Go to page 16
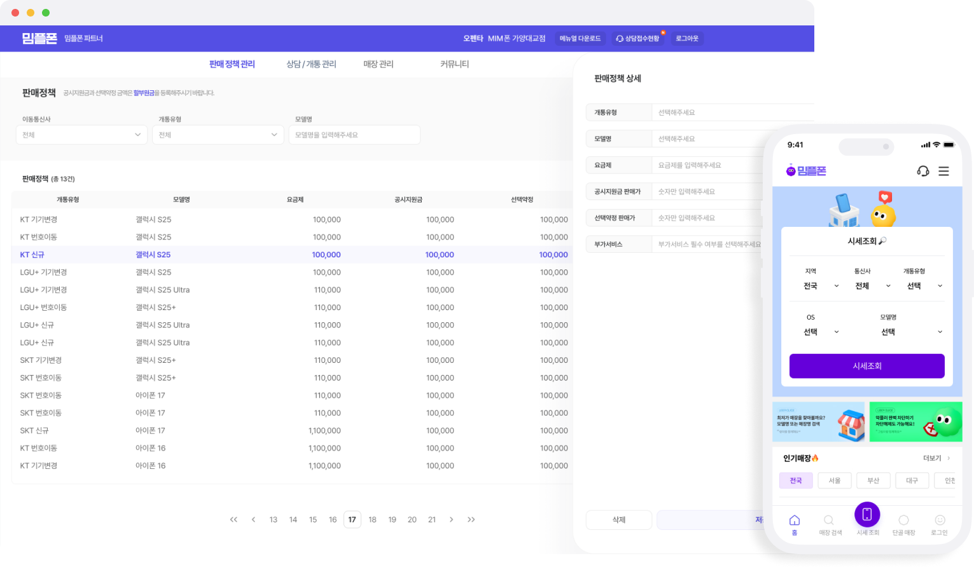This screenshot has height=570, width=974. tap(333, 520)
